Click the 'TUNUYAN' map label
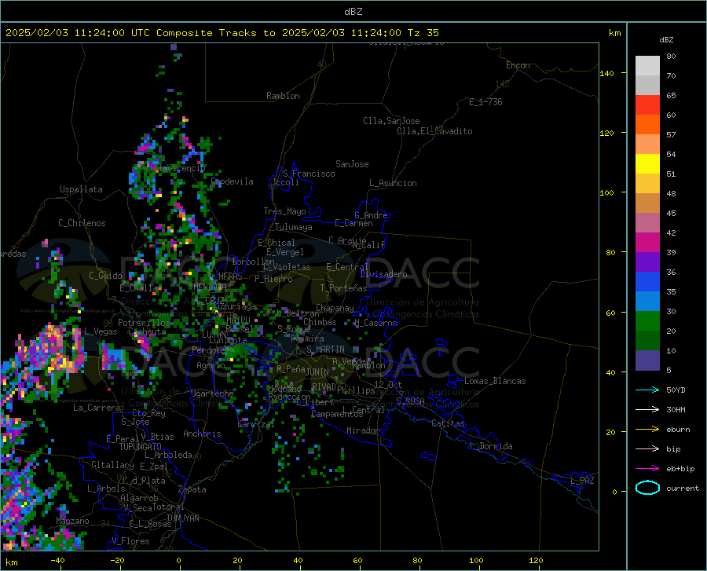This screenshot has width=707, height=571. click(x=182, y=518)
